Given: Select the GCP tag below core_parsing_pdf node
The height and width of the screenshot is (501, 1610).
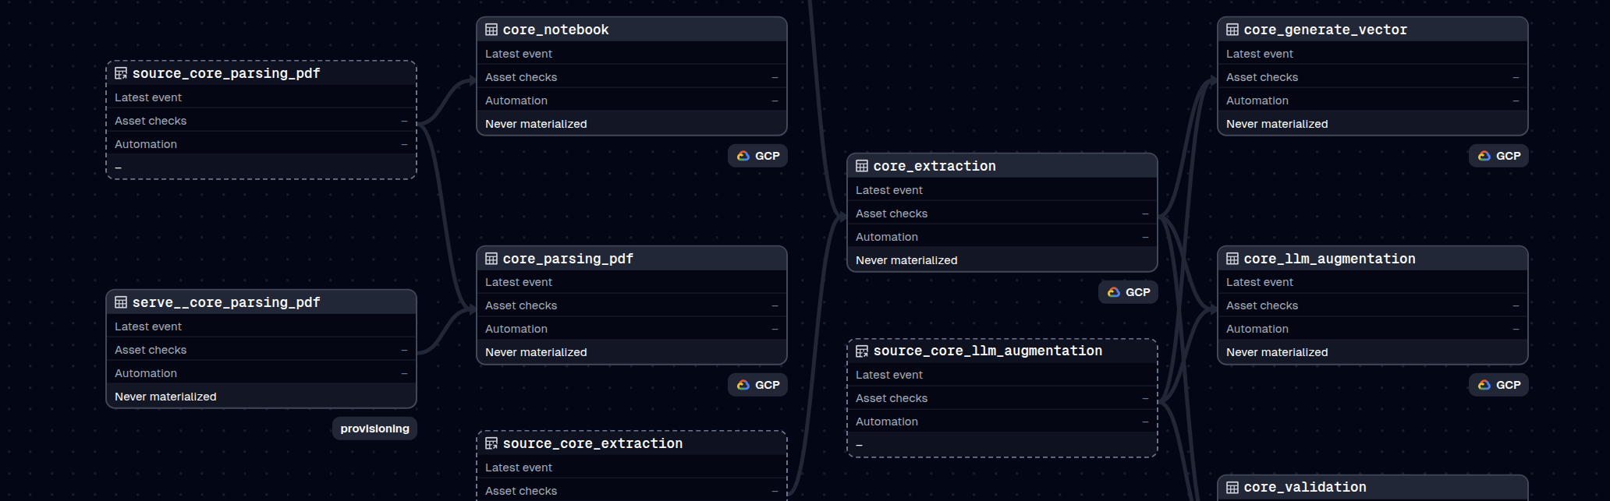Looking at the screenshot, I should (x=757, y=385).
